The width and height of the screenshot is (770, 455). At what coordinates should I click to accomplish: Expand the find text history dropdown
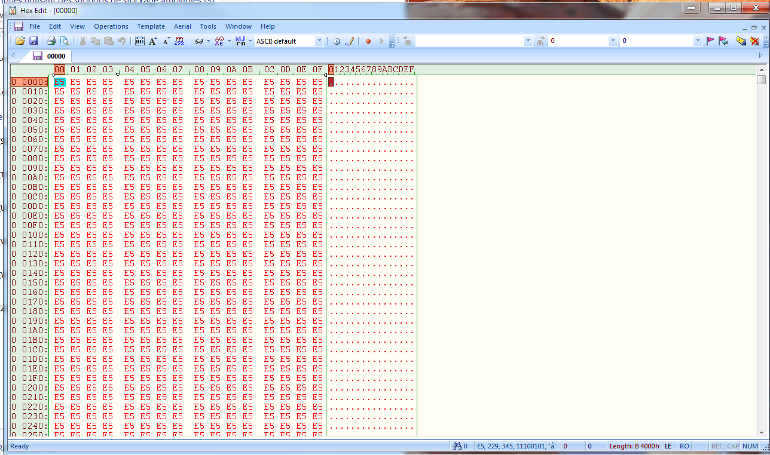(x=527, y=41)
